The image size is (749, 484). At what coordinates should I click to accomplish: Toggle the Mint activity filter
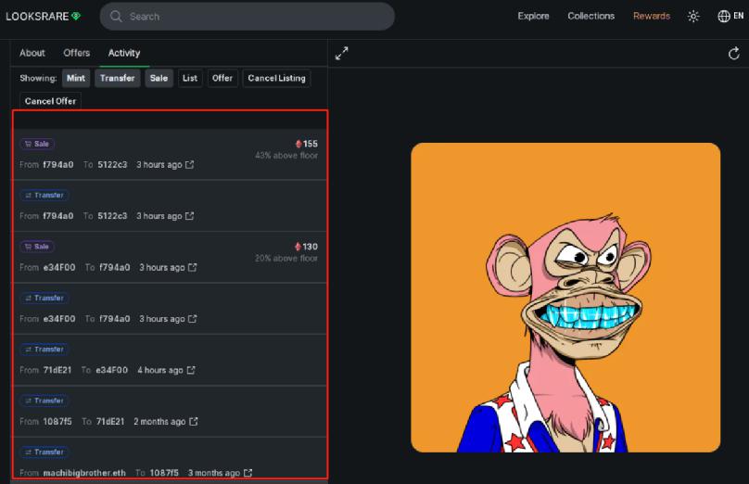point(76,79)
